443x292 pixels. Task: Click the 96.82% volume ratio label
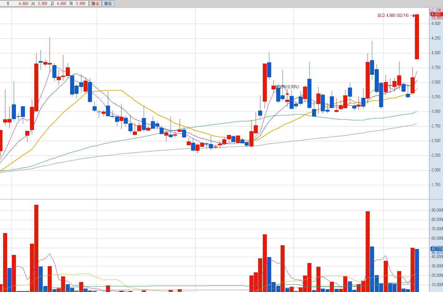437,252
